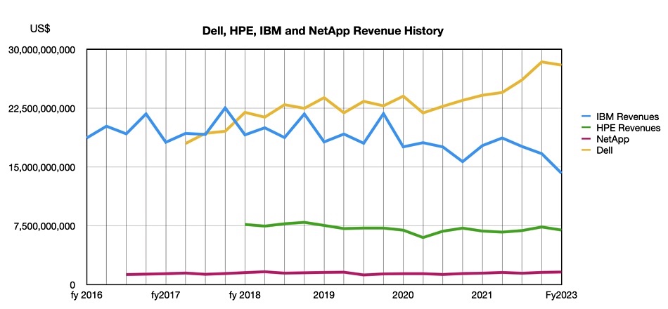Click the US$ axis unit label
668x309 pixels.
[40, 29]
